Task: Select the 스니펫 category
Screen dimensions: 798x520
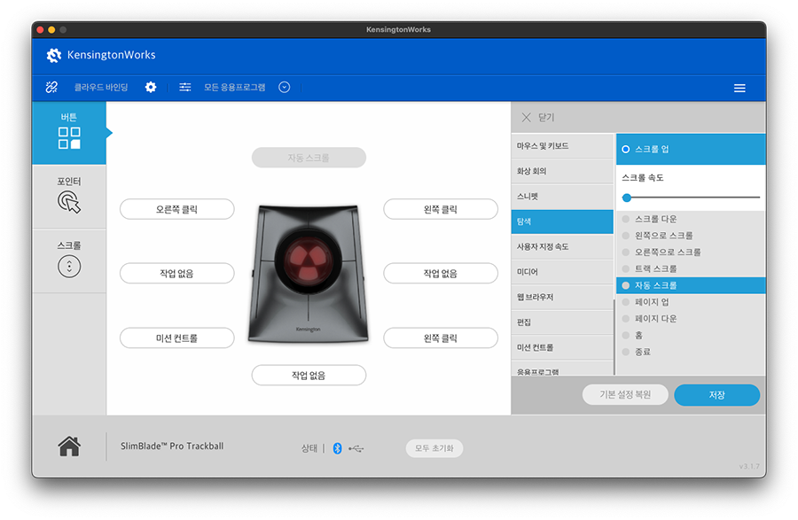Action: 562,196
